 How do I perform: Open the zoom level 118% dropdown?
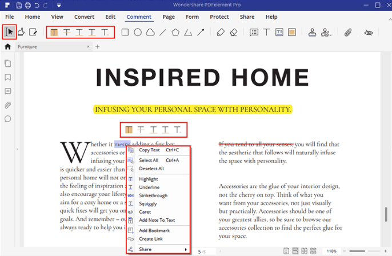click(331, 251)
